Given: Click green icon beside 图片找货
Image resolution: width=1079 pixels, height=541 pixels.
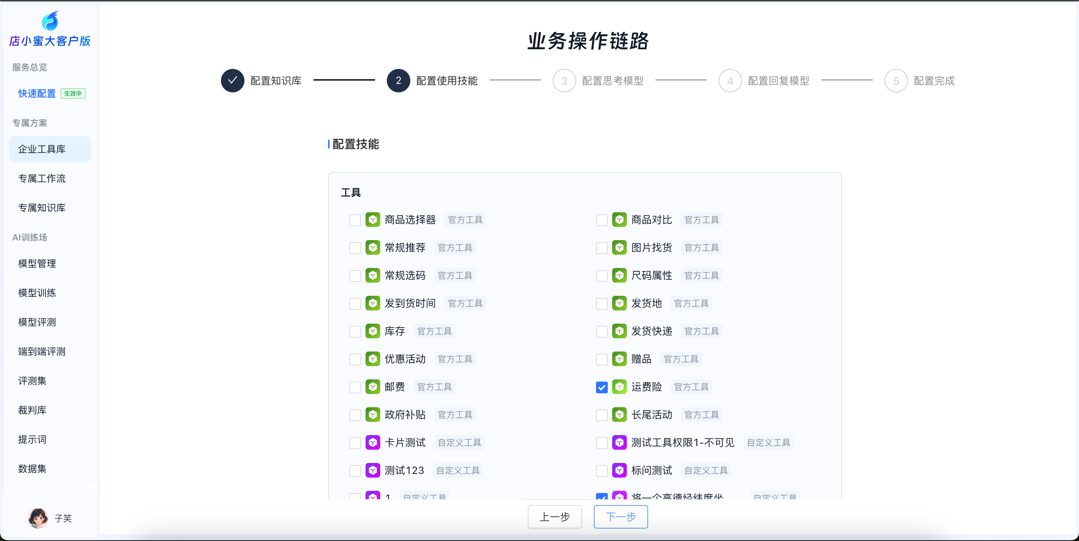Looking at the screenshot, I should pos(619,248).
